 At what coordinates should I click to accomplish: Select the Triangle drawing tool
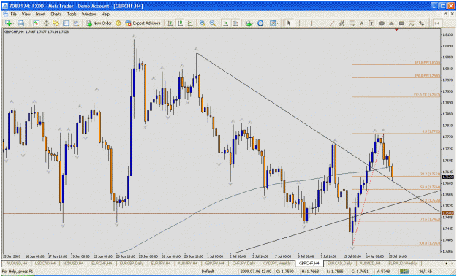pos(391,23)
